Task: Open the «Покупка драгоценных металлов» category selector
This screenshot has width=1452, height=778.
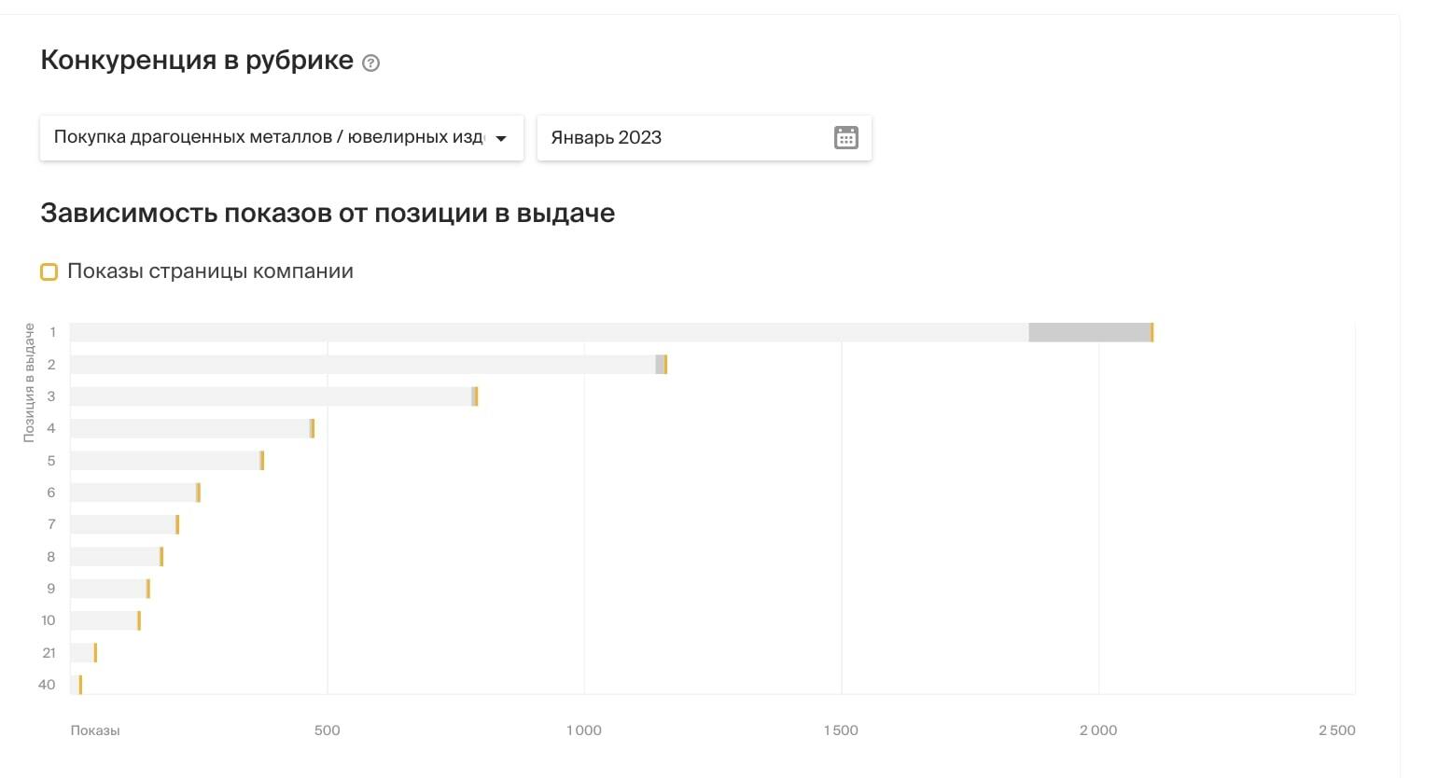Action: (x=282, y=138)
